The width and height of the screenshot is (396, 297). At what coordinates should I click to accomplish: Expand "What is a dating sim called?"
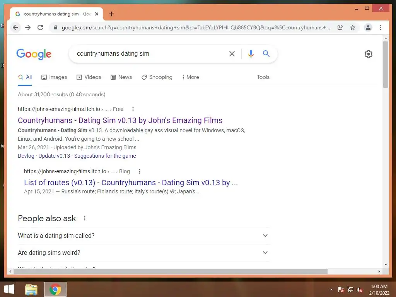pyautogui.click(x=143, y=236)
